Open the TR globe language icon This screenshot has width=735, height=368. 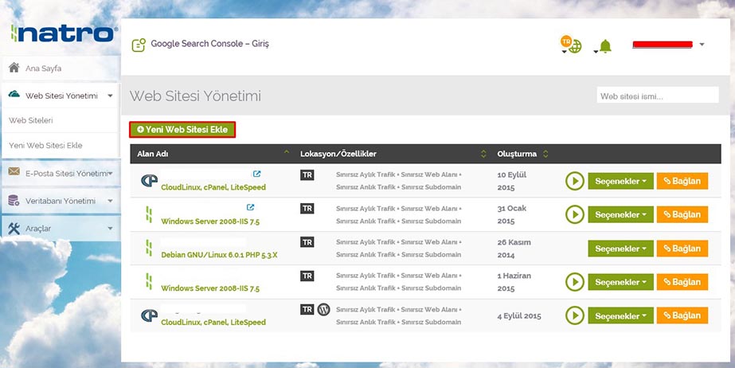tap(571, 44)
